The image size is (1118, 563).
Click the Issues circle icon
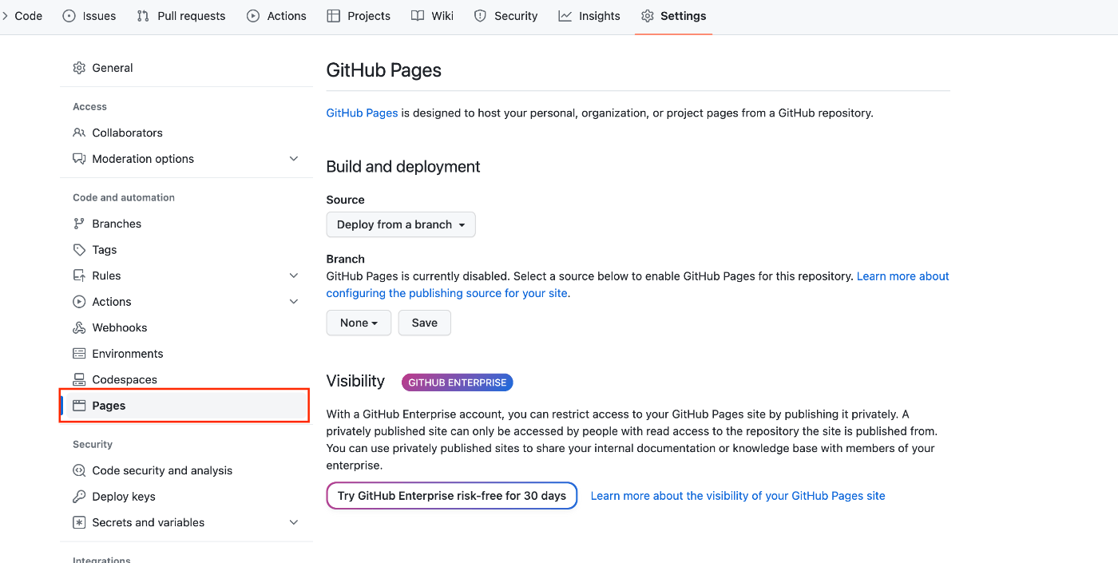(x=69, y=16)
